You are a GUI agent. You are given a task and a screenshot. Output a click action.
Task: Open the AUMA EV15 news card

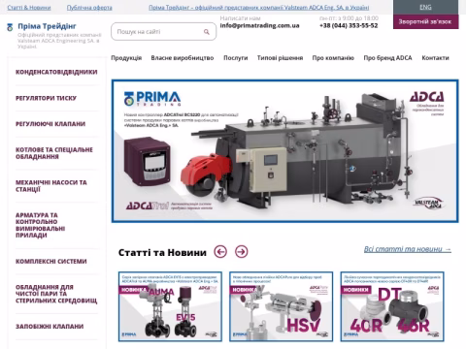click(x=170, y=306)
